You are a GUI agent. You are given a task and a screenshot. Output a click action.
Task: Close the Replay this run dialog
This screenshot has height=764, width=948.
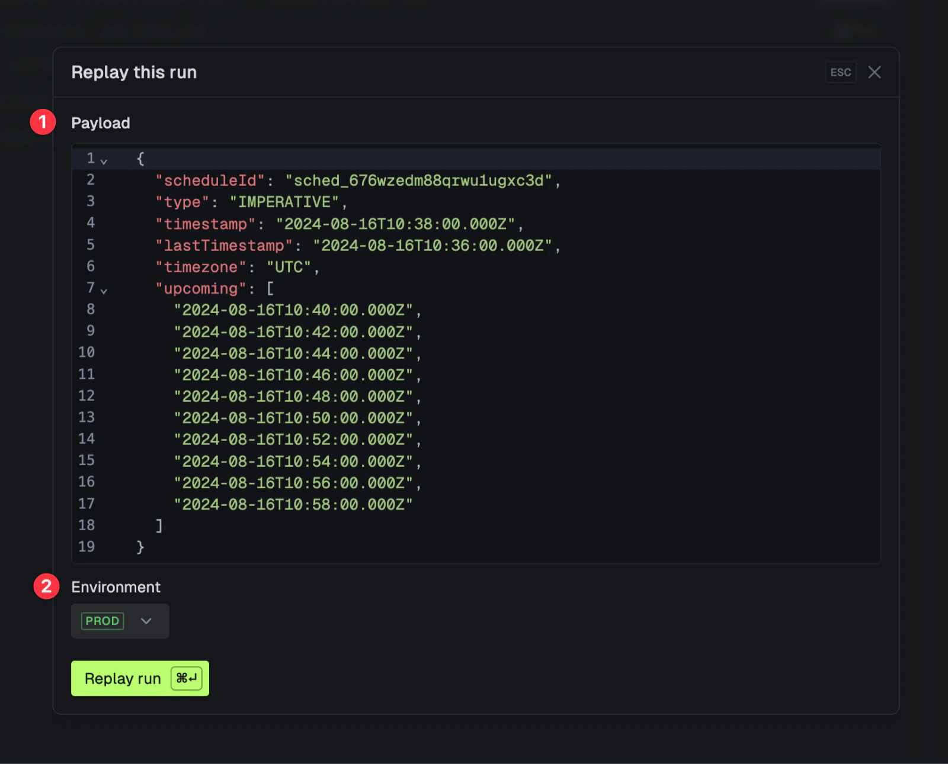pos(874,72)
